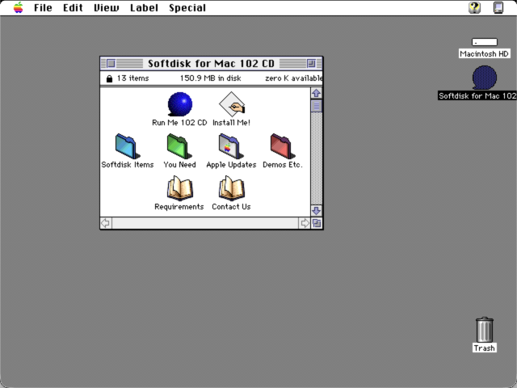
Task: Click the "Requirements" file name label
Action: [179, 207]
